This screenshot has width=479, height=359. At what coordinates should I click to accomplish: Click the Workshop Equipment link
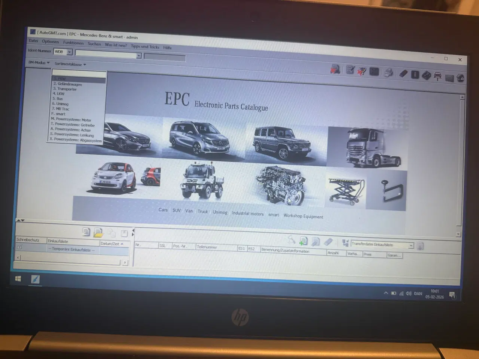[303, 217]
